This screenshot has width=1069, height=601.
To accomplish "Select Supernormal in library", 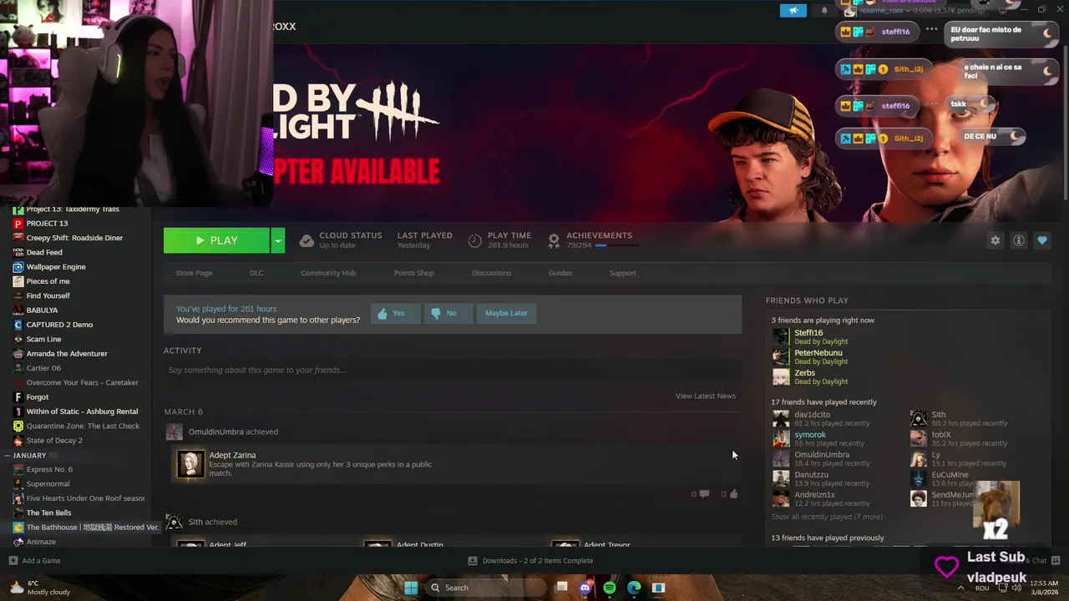I will [48, 484].
